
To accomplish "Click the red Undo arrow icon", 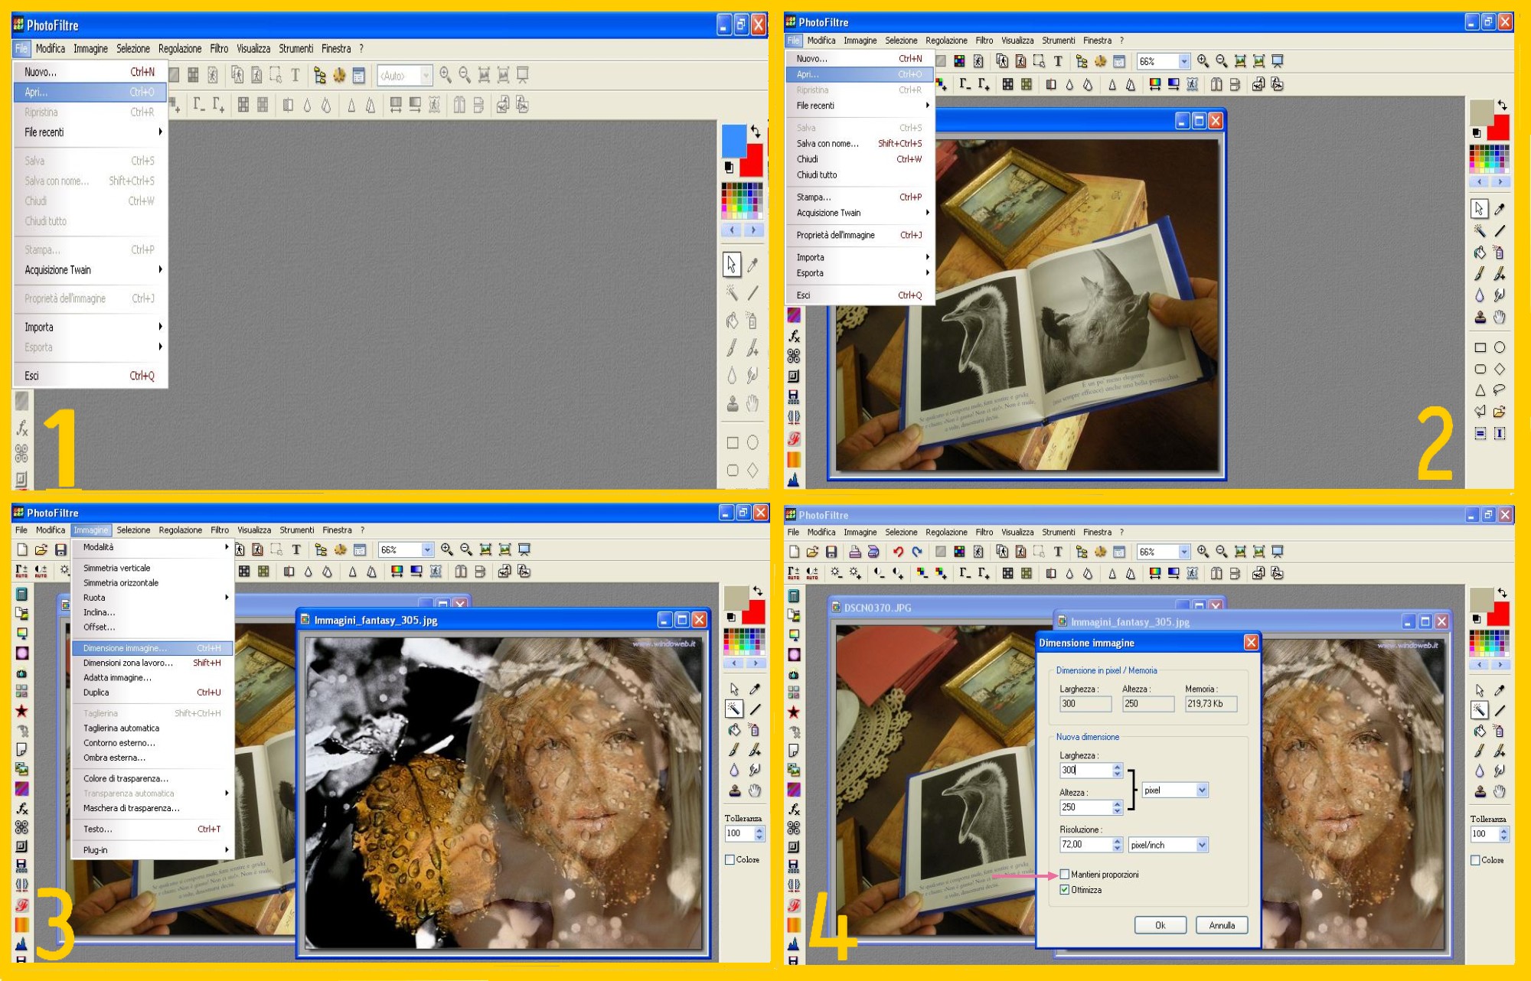I will click(x=897, y=552).
